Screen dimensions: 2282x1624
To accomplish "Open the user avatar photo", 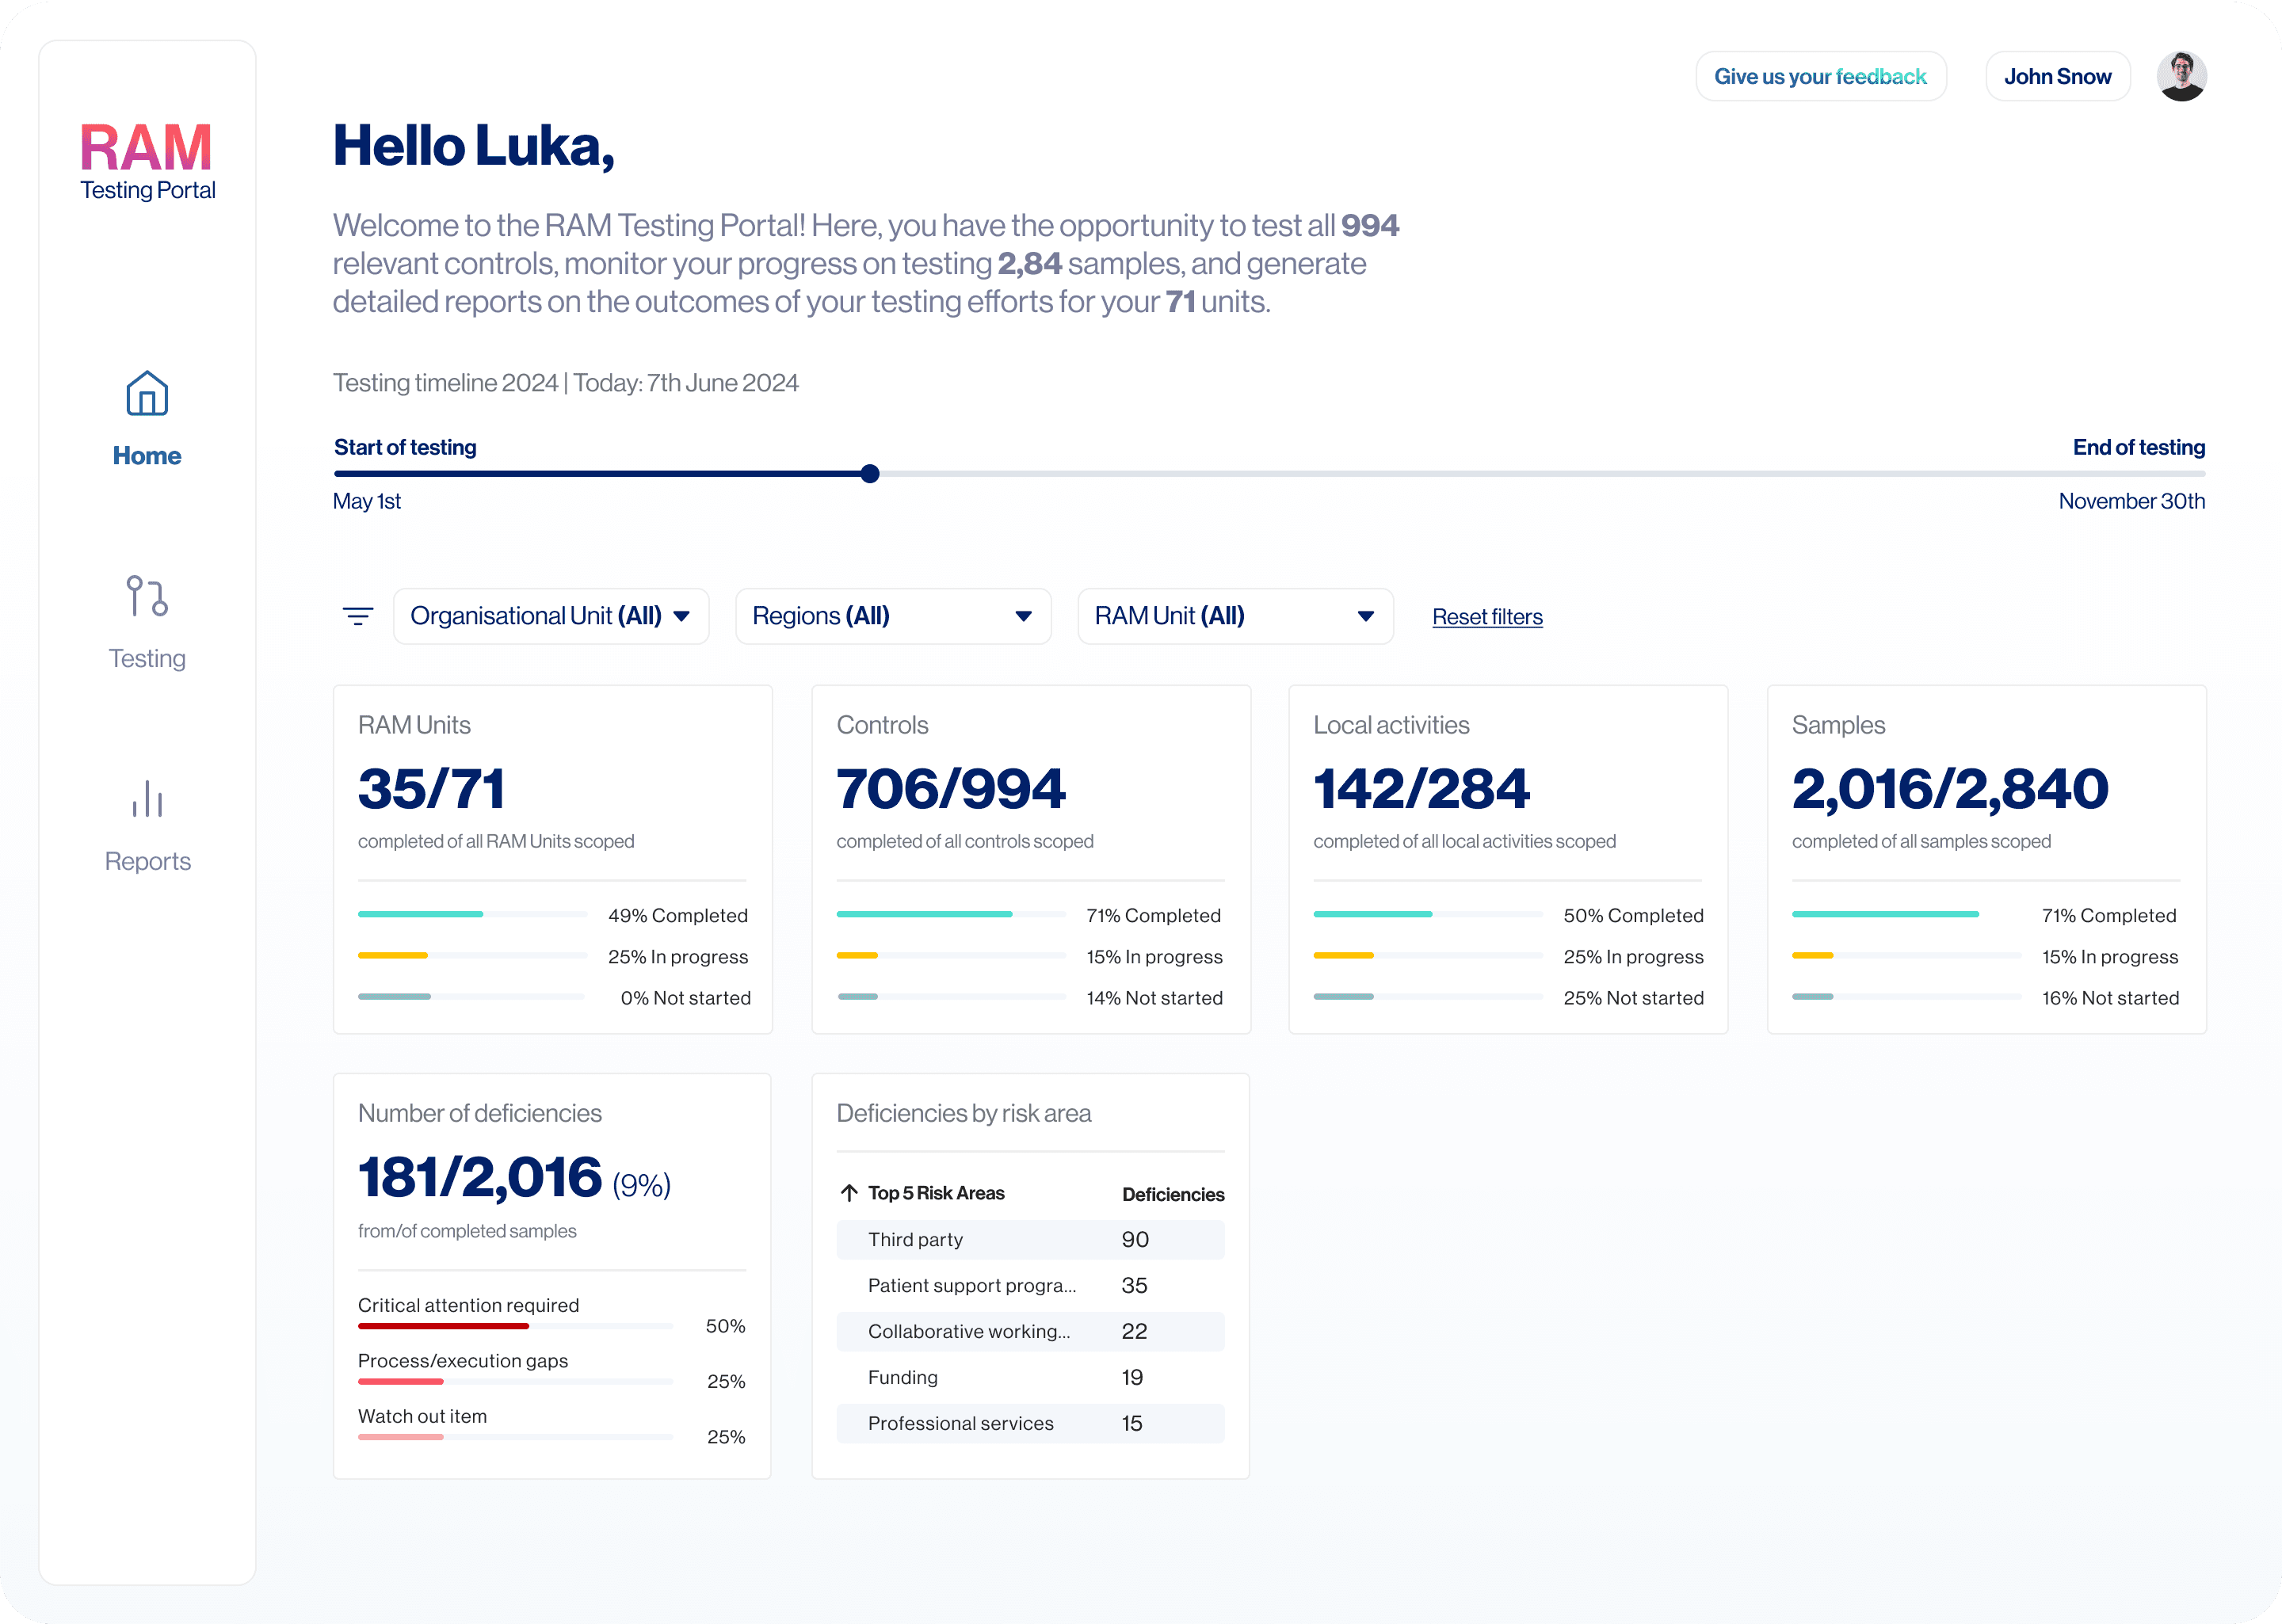I will 2181,76.
